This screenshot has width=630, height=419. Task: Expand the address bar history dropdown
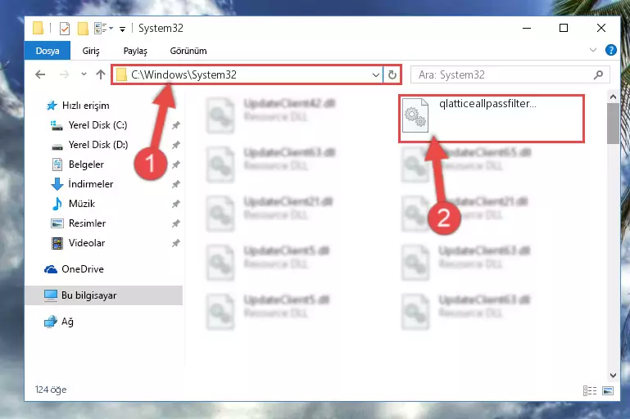point(376,74)
